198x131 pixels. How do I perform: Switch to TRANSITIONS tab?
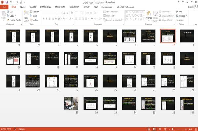click(45, 7)
